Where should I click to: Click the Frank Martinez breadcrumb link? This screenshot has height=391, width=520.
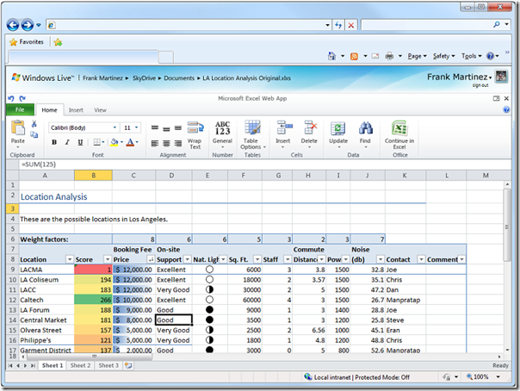click(102, 78)
